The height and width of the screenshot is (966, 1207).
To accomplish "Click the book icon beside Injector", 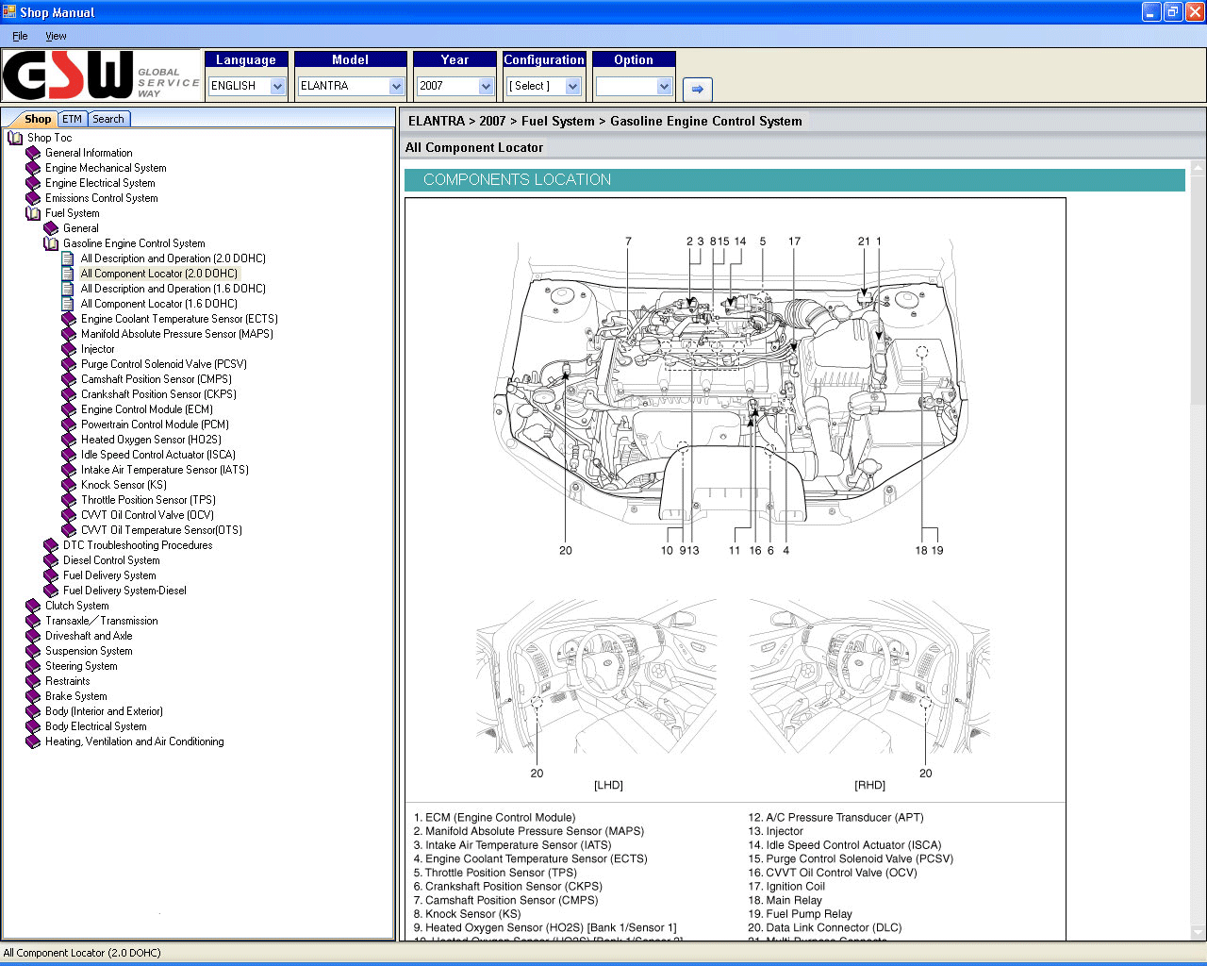I will tap(69, 349).
